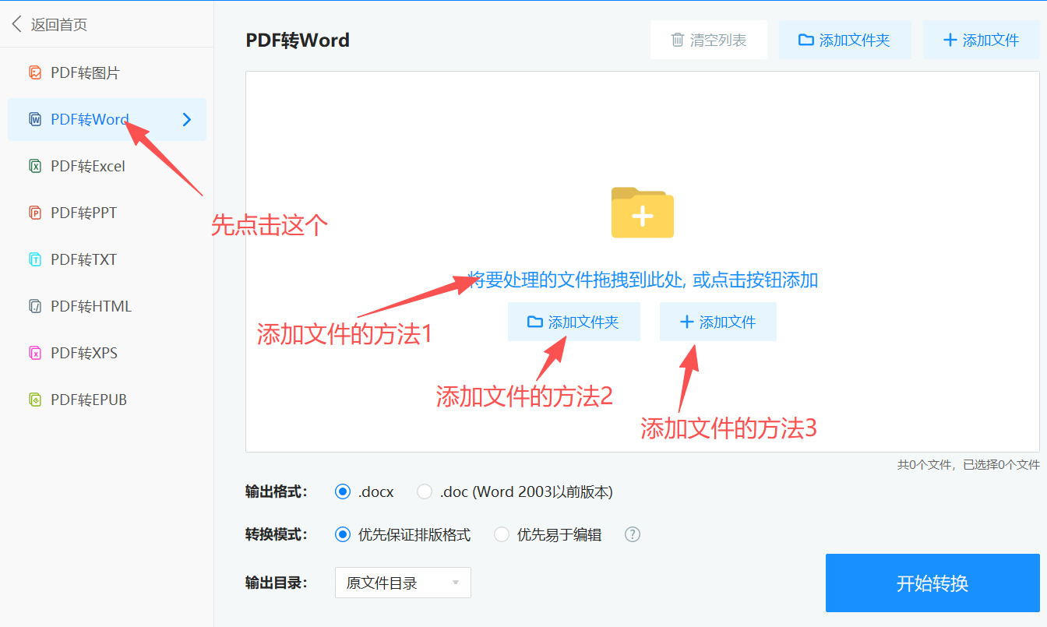Click the PDF转Word sidebar icon

[35, 120]
